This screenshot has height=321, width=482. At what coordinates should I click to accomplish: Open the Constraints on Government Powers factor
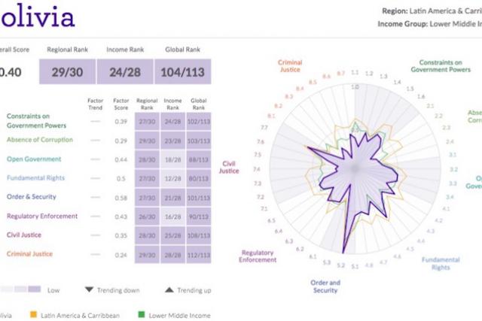29,121
